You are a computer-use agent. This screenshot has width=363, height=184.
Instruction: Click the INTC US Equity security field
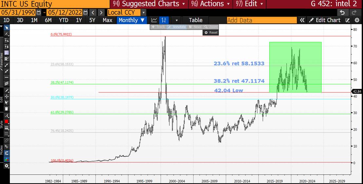(55, 4)
